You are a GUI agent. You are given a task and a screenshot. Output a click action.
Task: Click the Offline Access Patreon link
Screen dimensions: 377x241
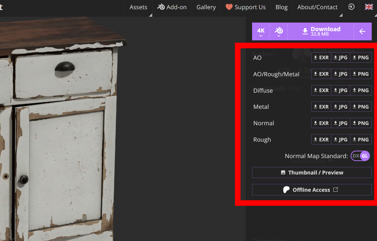coord(312,190)
